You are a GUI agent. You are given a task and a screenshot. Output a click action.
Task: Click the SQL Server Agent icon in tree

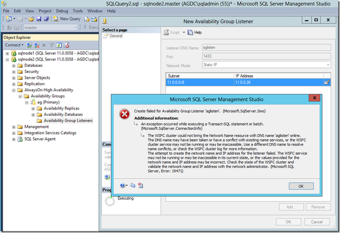[20, 139]
